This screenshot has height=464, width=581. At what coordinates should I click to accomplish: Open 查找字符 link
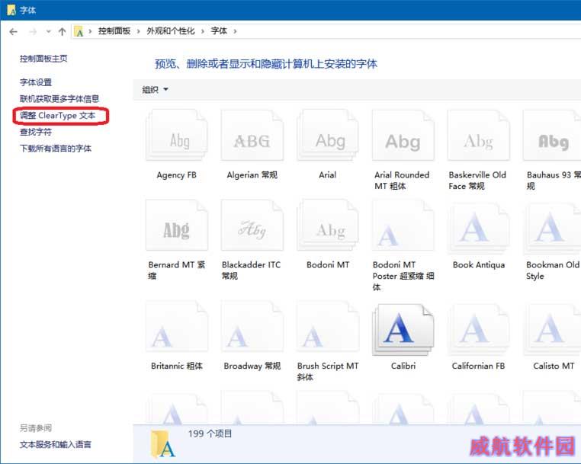(36, 132)
